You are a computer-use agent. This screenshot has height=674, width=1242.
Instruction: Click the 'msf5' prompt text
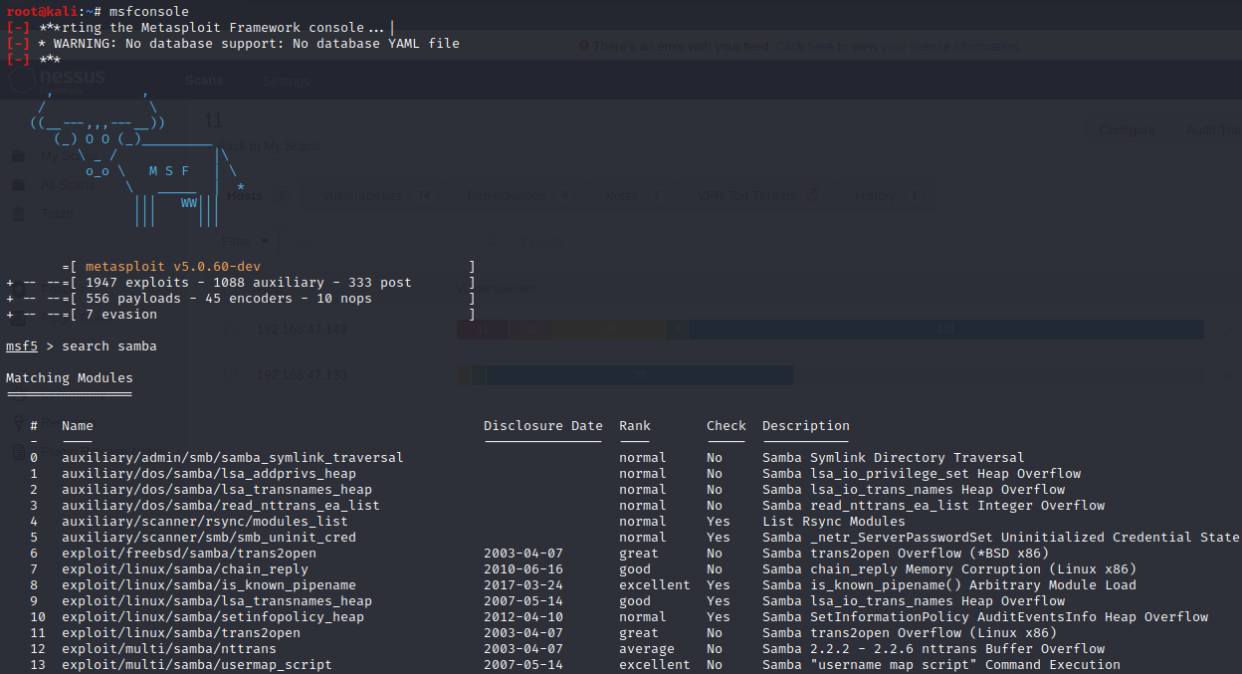click(x=22, y=346)
